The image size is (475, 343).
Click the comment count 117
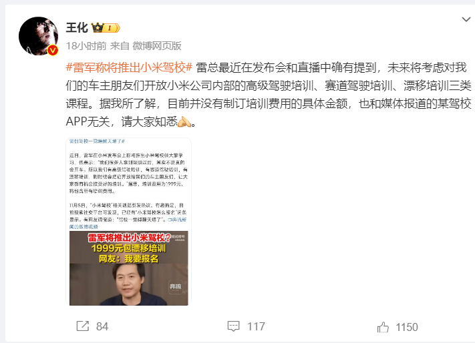256,326
